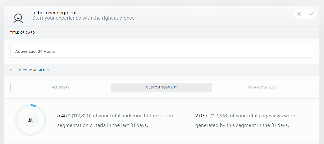
Task: Click the grey audience share ring
Action: click(x=31, y=120)
